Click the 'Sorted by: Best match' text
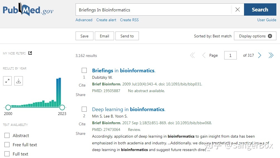This screenshot has width=280, height=158. (213, 36)
